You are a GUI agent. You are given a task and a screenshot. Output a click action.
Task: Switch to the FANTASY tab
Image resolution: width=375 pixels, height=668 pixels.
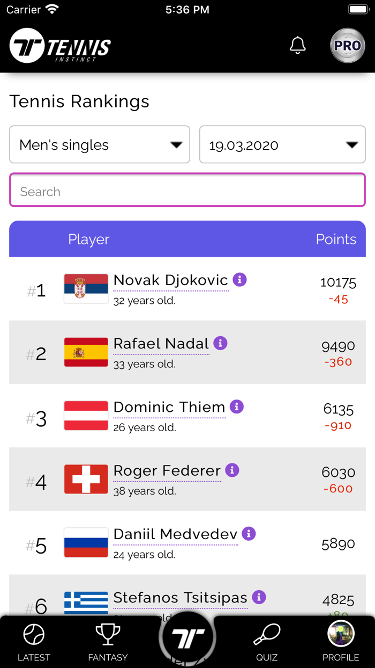[108, 642]
